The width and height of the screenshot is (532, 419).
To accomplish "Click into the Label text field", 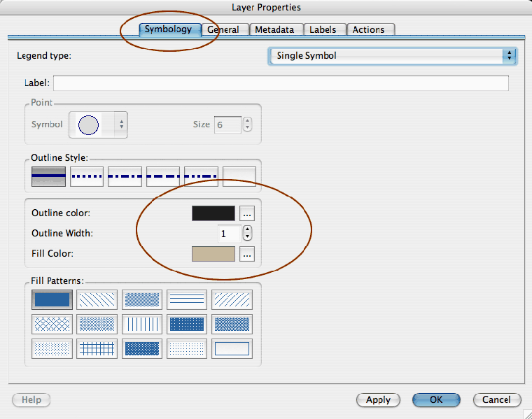I will [280, 83].
